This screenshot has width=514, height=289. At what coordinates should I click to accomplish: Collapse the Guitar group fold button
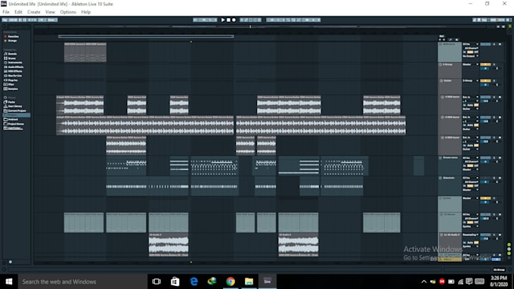click(441, 81)
